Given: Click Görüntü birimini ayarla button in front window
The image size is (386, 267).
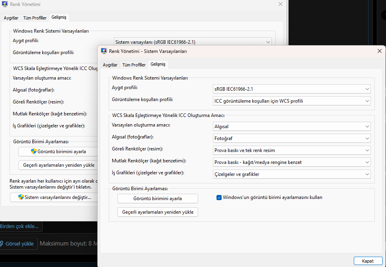Looking at the screenshot, I should click(x=158, y=199).
